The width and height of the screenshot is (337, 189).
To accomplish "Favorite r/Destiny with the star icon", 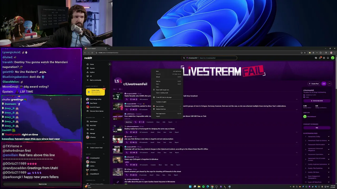I will 103,137.
